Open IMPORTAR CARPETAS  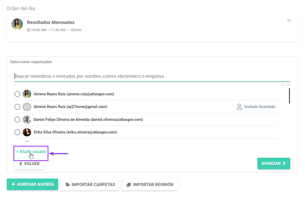pos(90,185)
